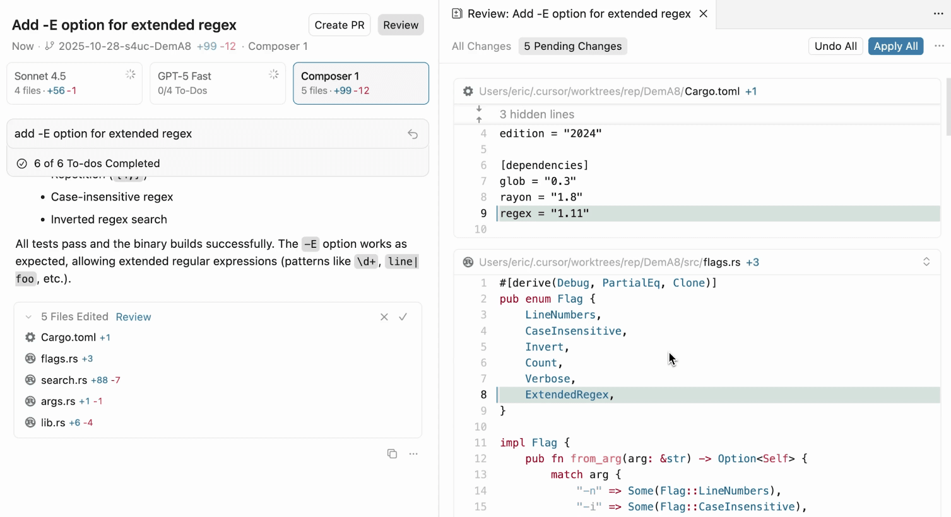Accept all edits with the checkmark icon

click(x=403, y=317)
